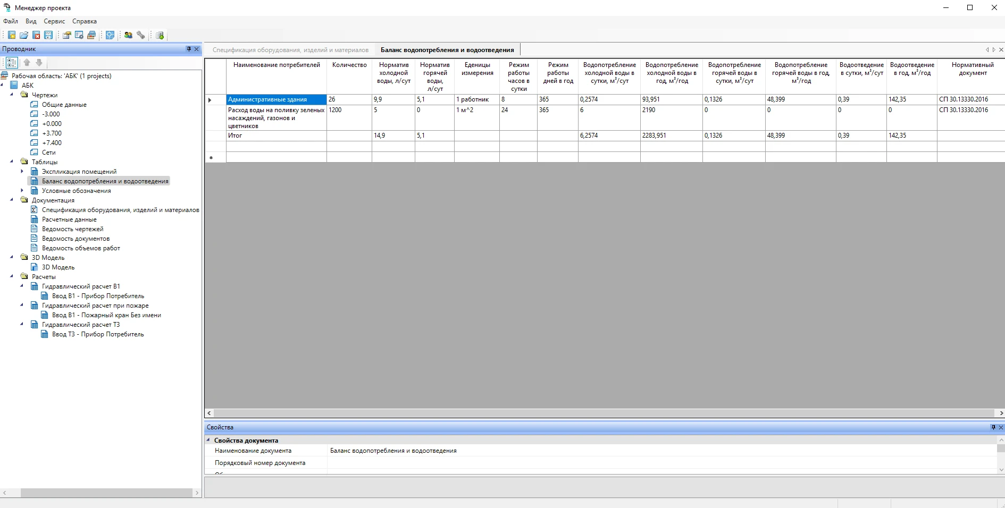Viewport: 1005px width, 508px height.
Task: Click the Порядковый номер документа value field
Action: [659, 463]
